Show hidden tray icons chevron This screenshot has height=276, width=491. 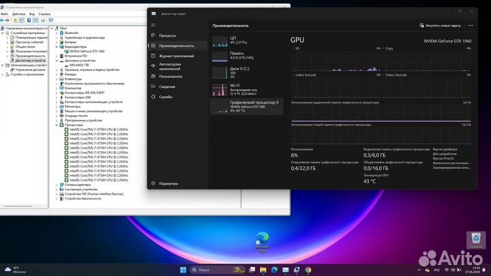(419, 270)
